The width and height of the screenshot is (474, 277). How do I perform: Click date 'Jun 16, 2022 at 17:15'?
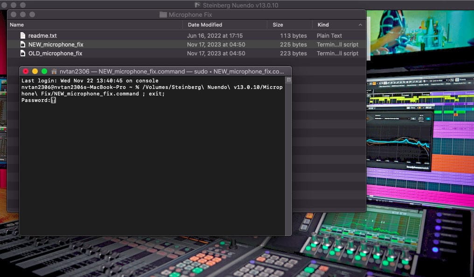tap(215, 35)
